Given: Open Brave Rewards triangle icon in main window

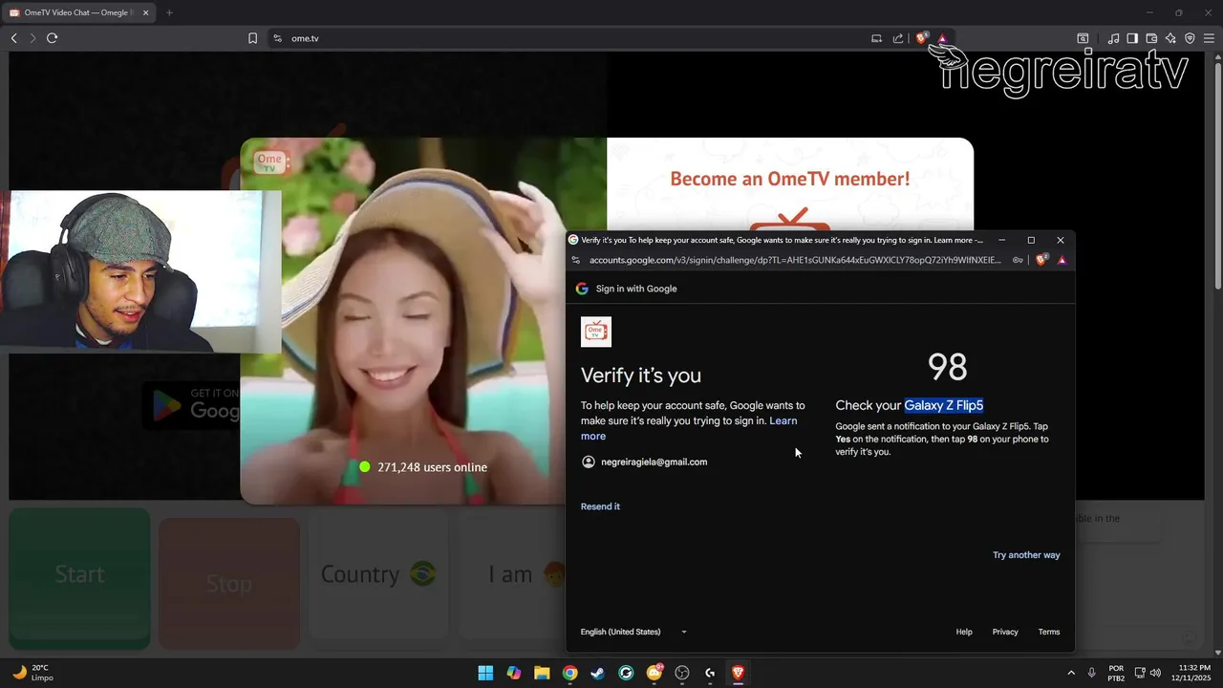Looking at the screenshot, I should [x=942, y=38].
